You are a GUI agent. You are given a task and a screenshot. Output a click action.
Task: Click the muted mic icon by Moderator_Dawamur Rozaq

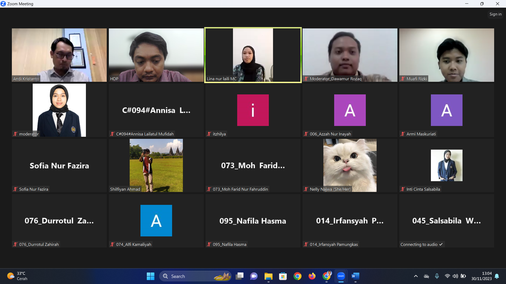[x=306, y=79]
